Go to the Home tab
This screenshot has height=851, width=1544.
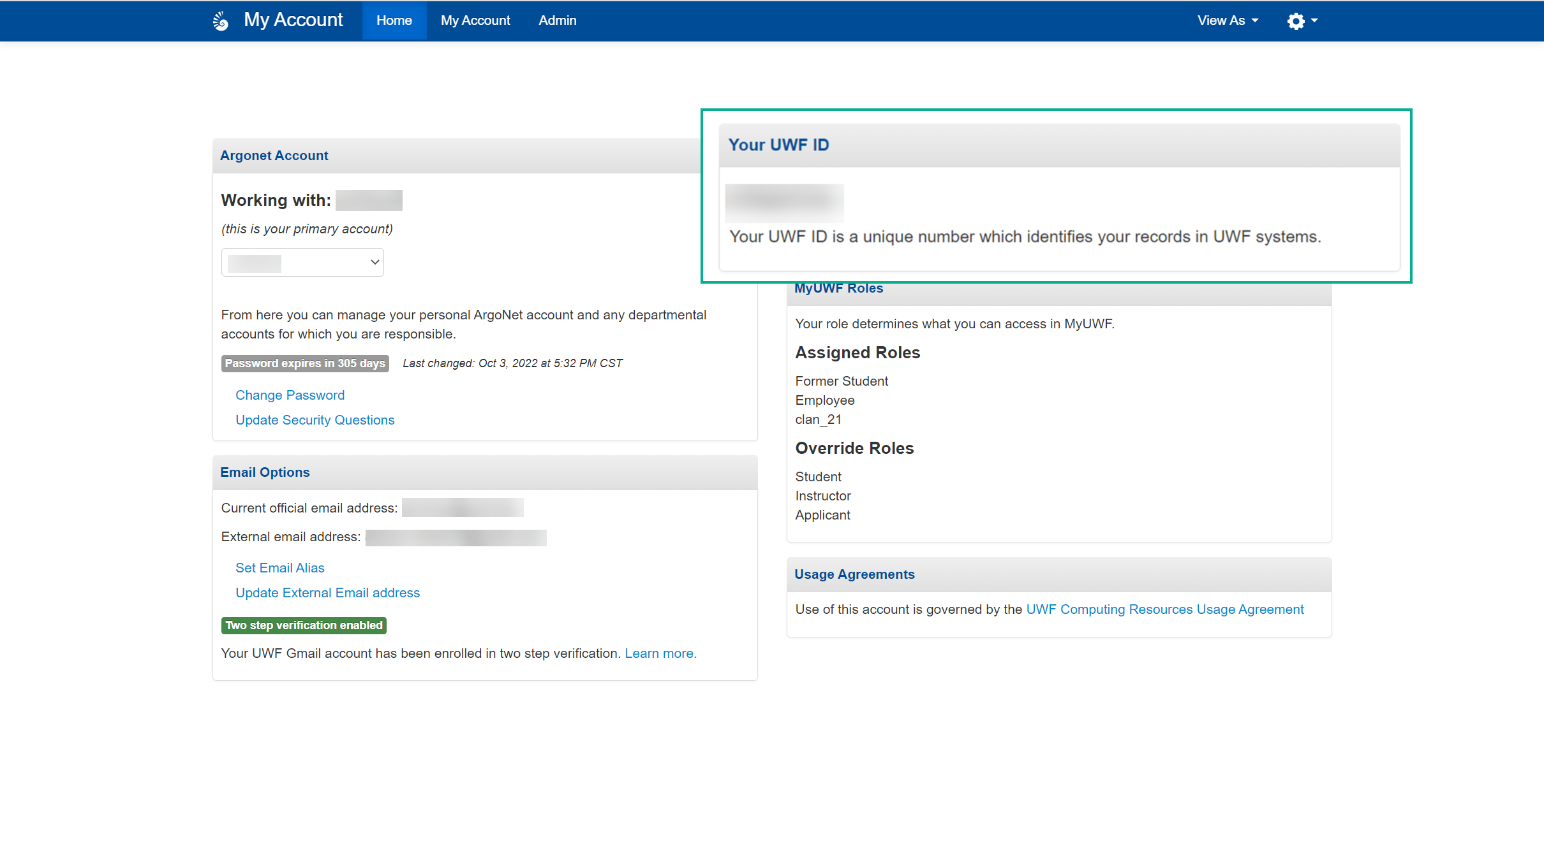tap(394, 20)
